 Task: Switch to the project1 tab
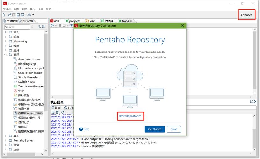point(73,21)
